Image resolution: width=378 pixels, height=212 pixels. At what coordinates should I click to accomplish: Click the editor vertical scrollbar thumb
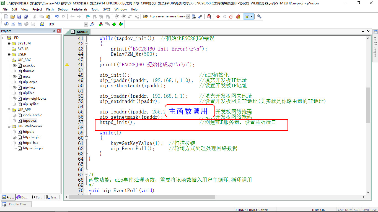tap(368, 105)
